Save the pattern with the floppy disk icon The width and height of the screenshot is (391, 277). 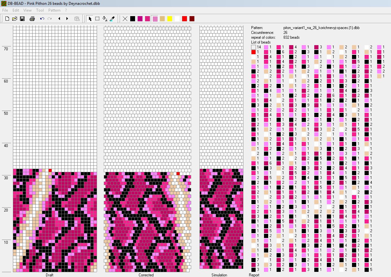(x=22, y=19)
